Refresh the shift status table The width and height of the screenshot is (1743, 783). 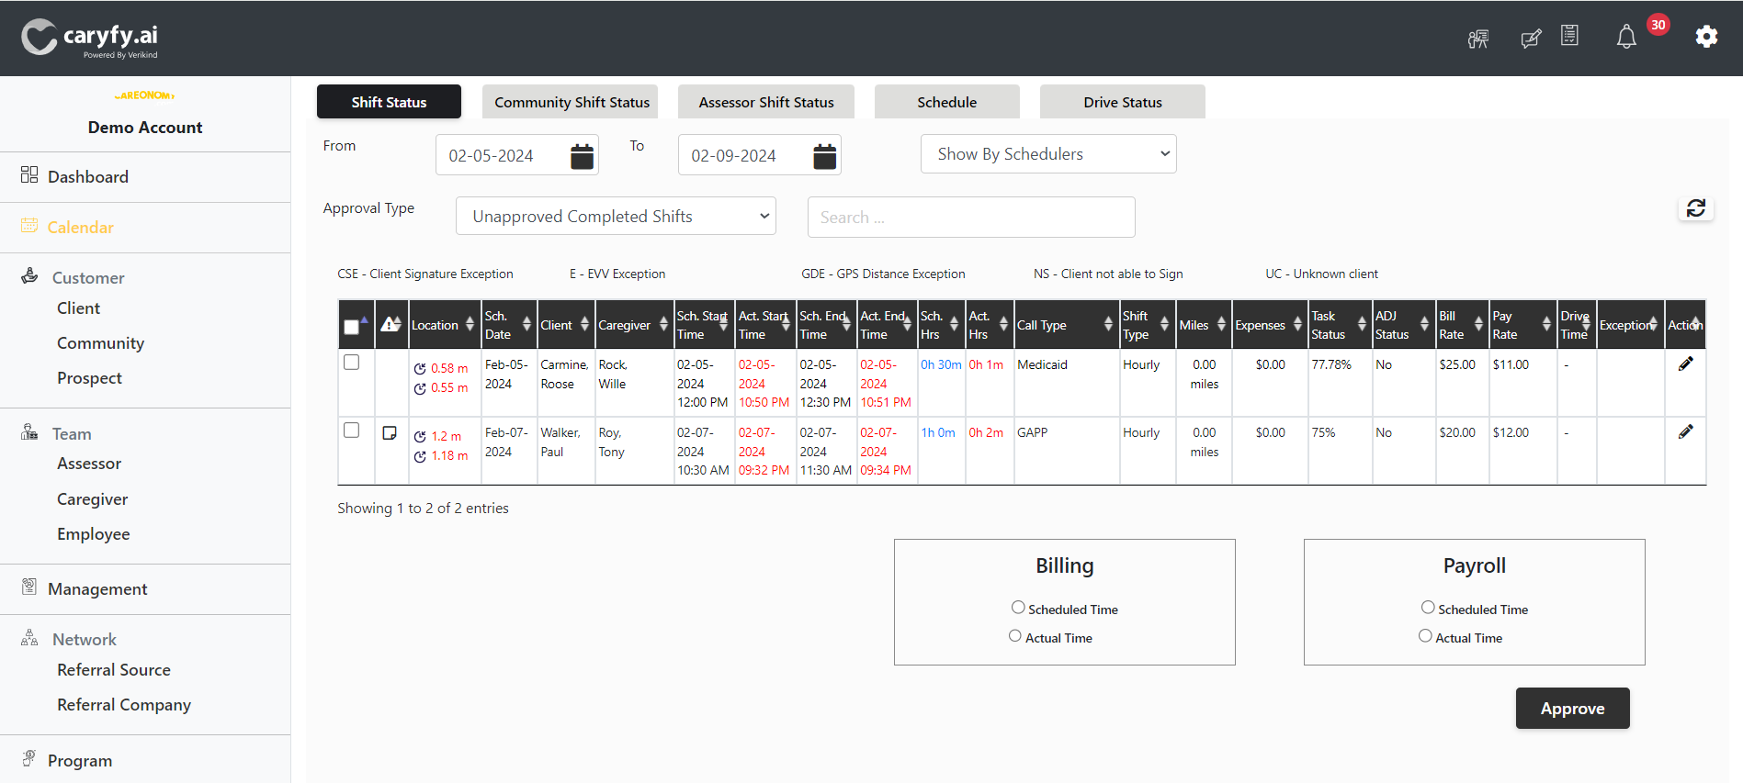[x=1695, y=208]
